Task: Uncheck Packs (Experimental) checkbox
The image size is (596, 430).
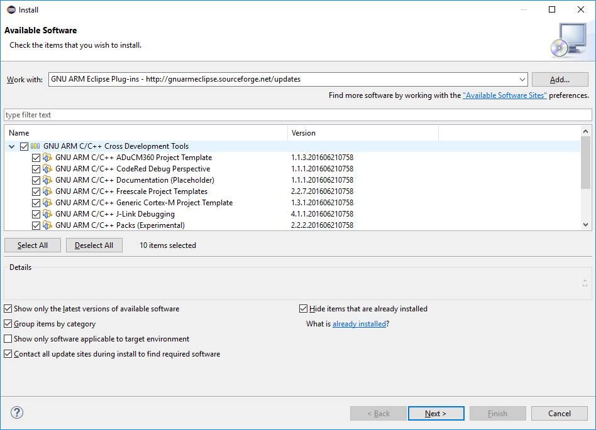Action: [x=36, y=225]
